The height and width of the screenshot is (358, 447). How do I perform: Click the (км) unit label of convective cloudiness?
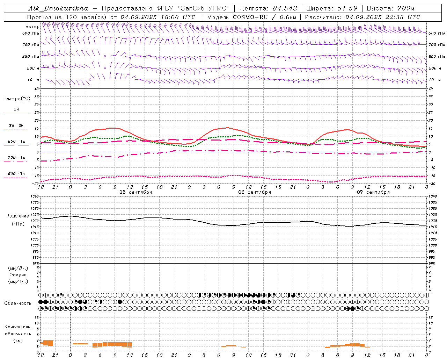click(18, 341)
